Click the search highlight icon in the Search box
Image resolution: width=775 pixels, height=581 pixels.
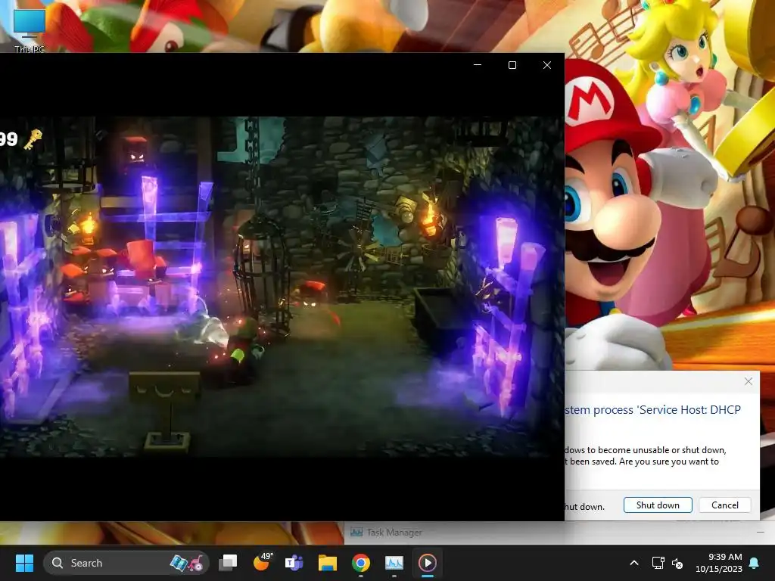coord(186,563)
